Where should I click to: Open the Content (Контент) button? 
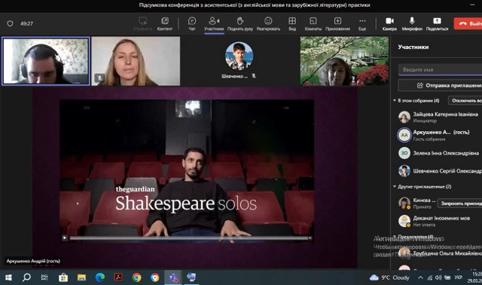pyautogui.click(x=165, y=23)
